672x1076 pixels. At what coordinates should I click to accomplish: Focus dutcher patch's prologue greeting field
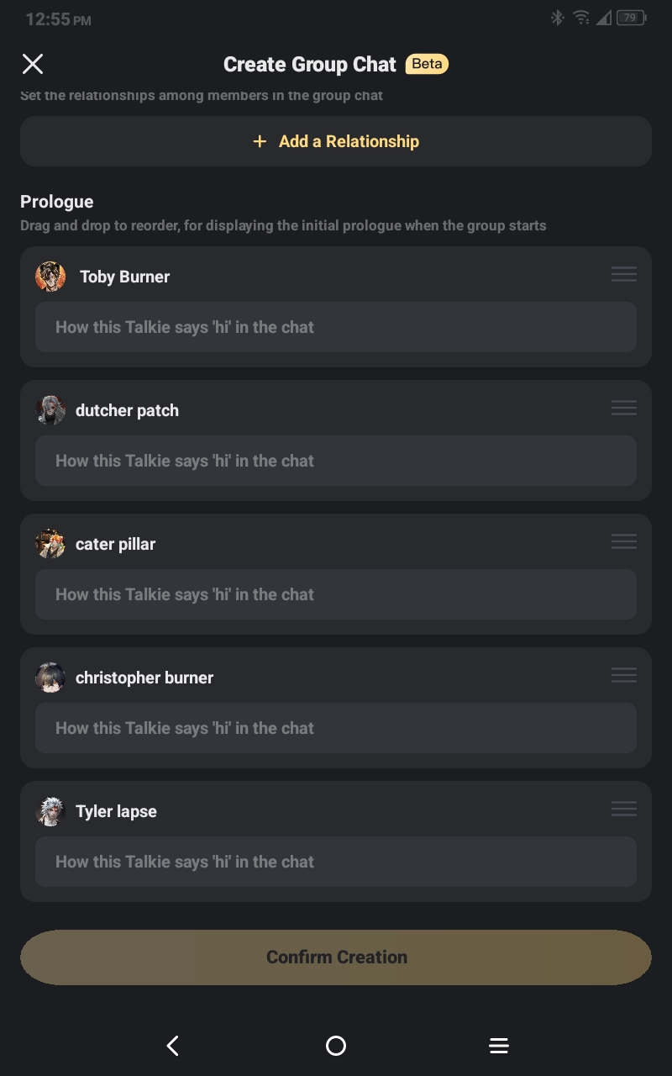pyautogui.click(x=336, y=461)
